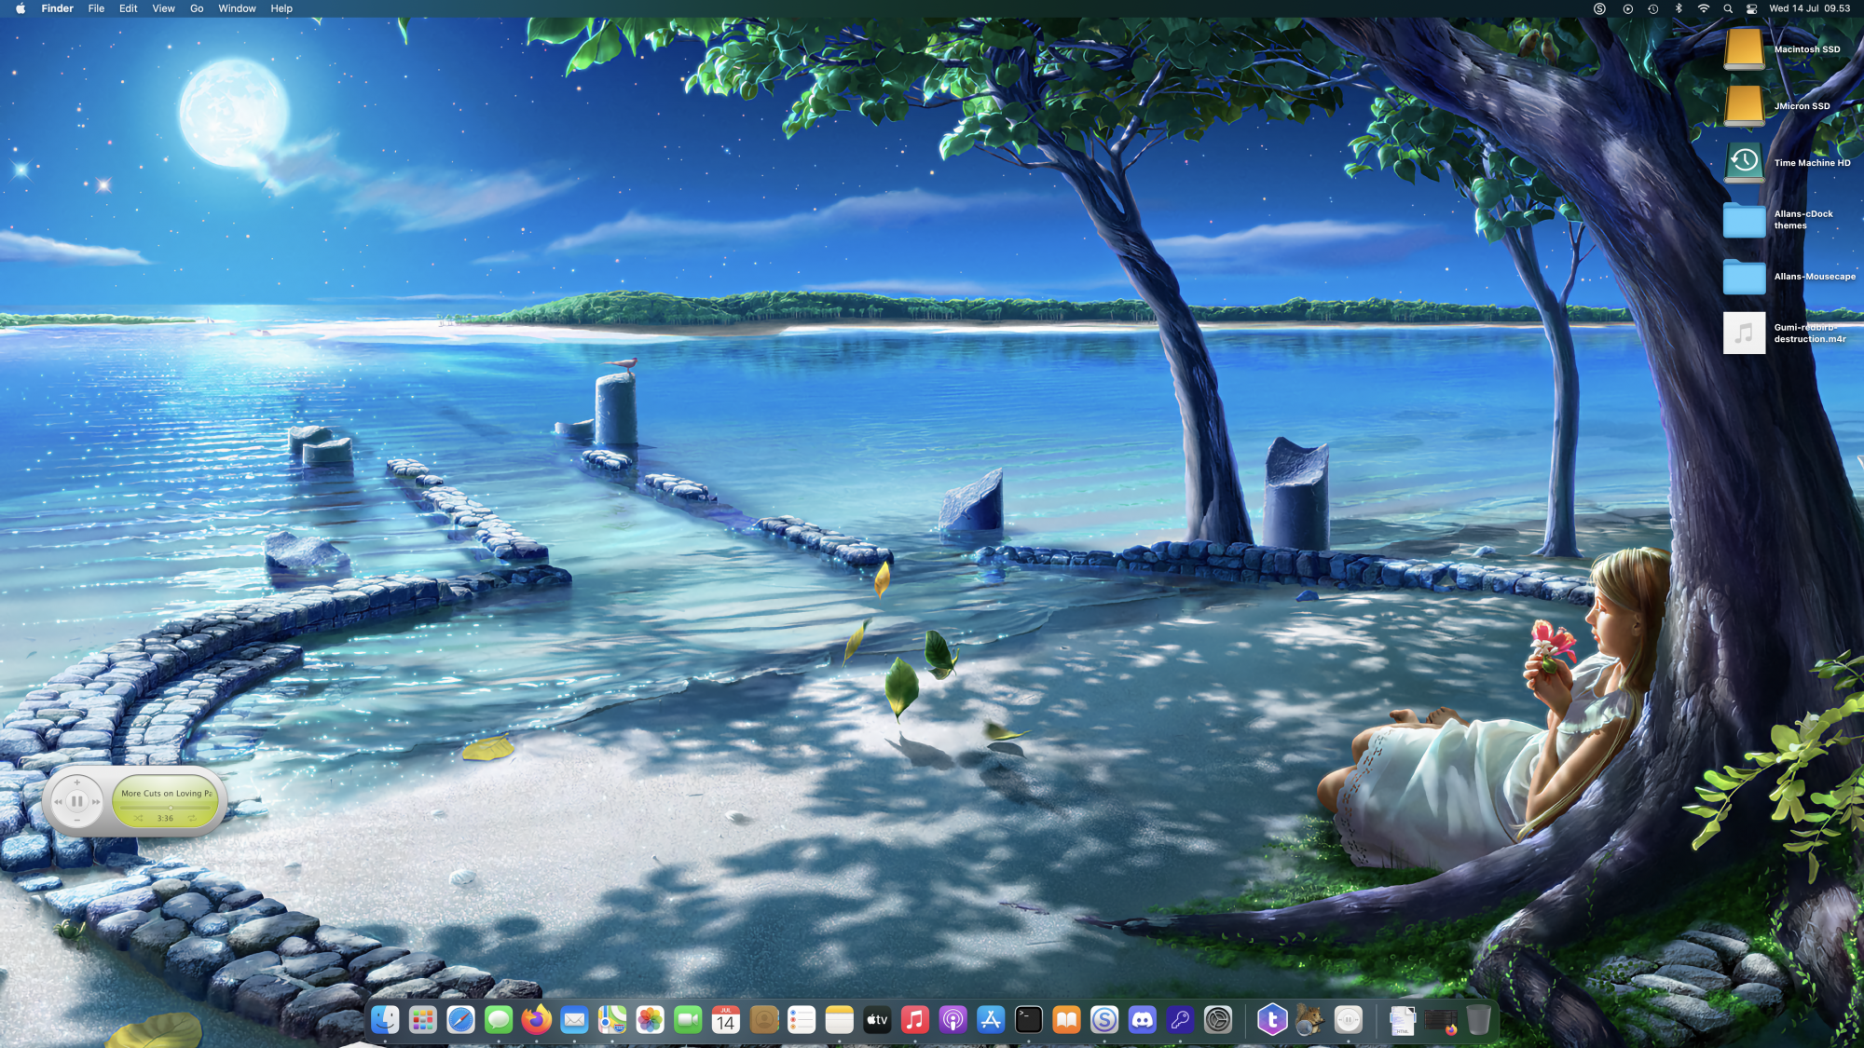
Task: Click the date and time Wed 14 Jul
Action: tap(1809, 8)
